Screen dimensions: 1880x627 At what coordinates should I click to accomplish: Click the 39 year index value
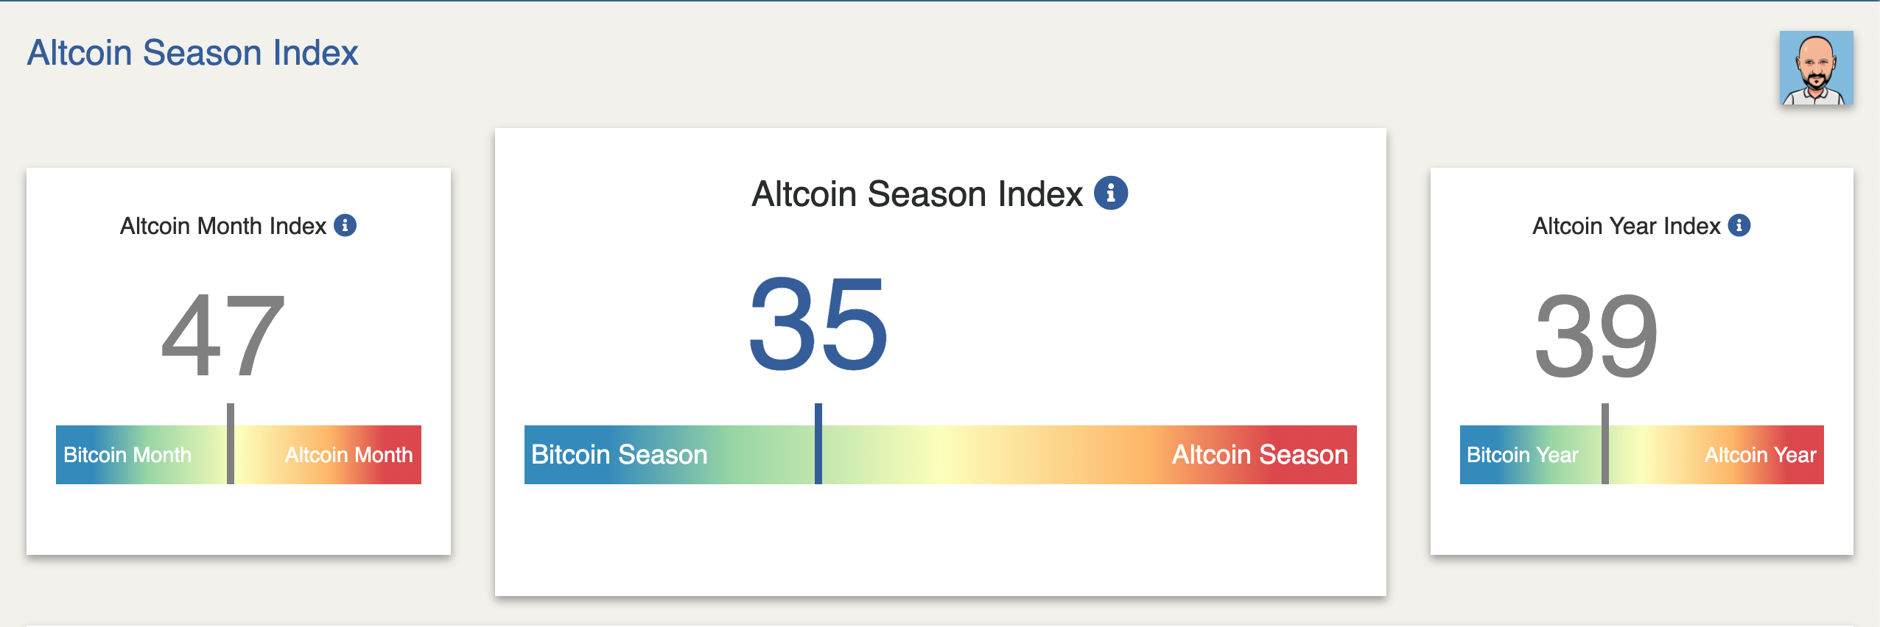[x=1596, y=335]
